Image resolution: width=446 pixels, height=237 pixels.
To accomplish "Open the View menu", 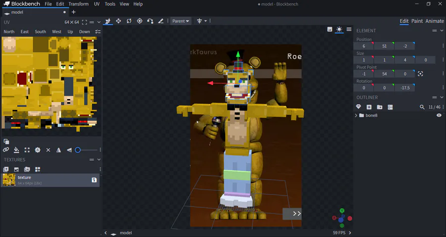I will tap(124, 4).
